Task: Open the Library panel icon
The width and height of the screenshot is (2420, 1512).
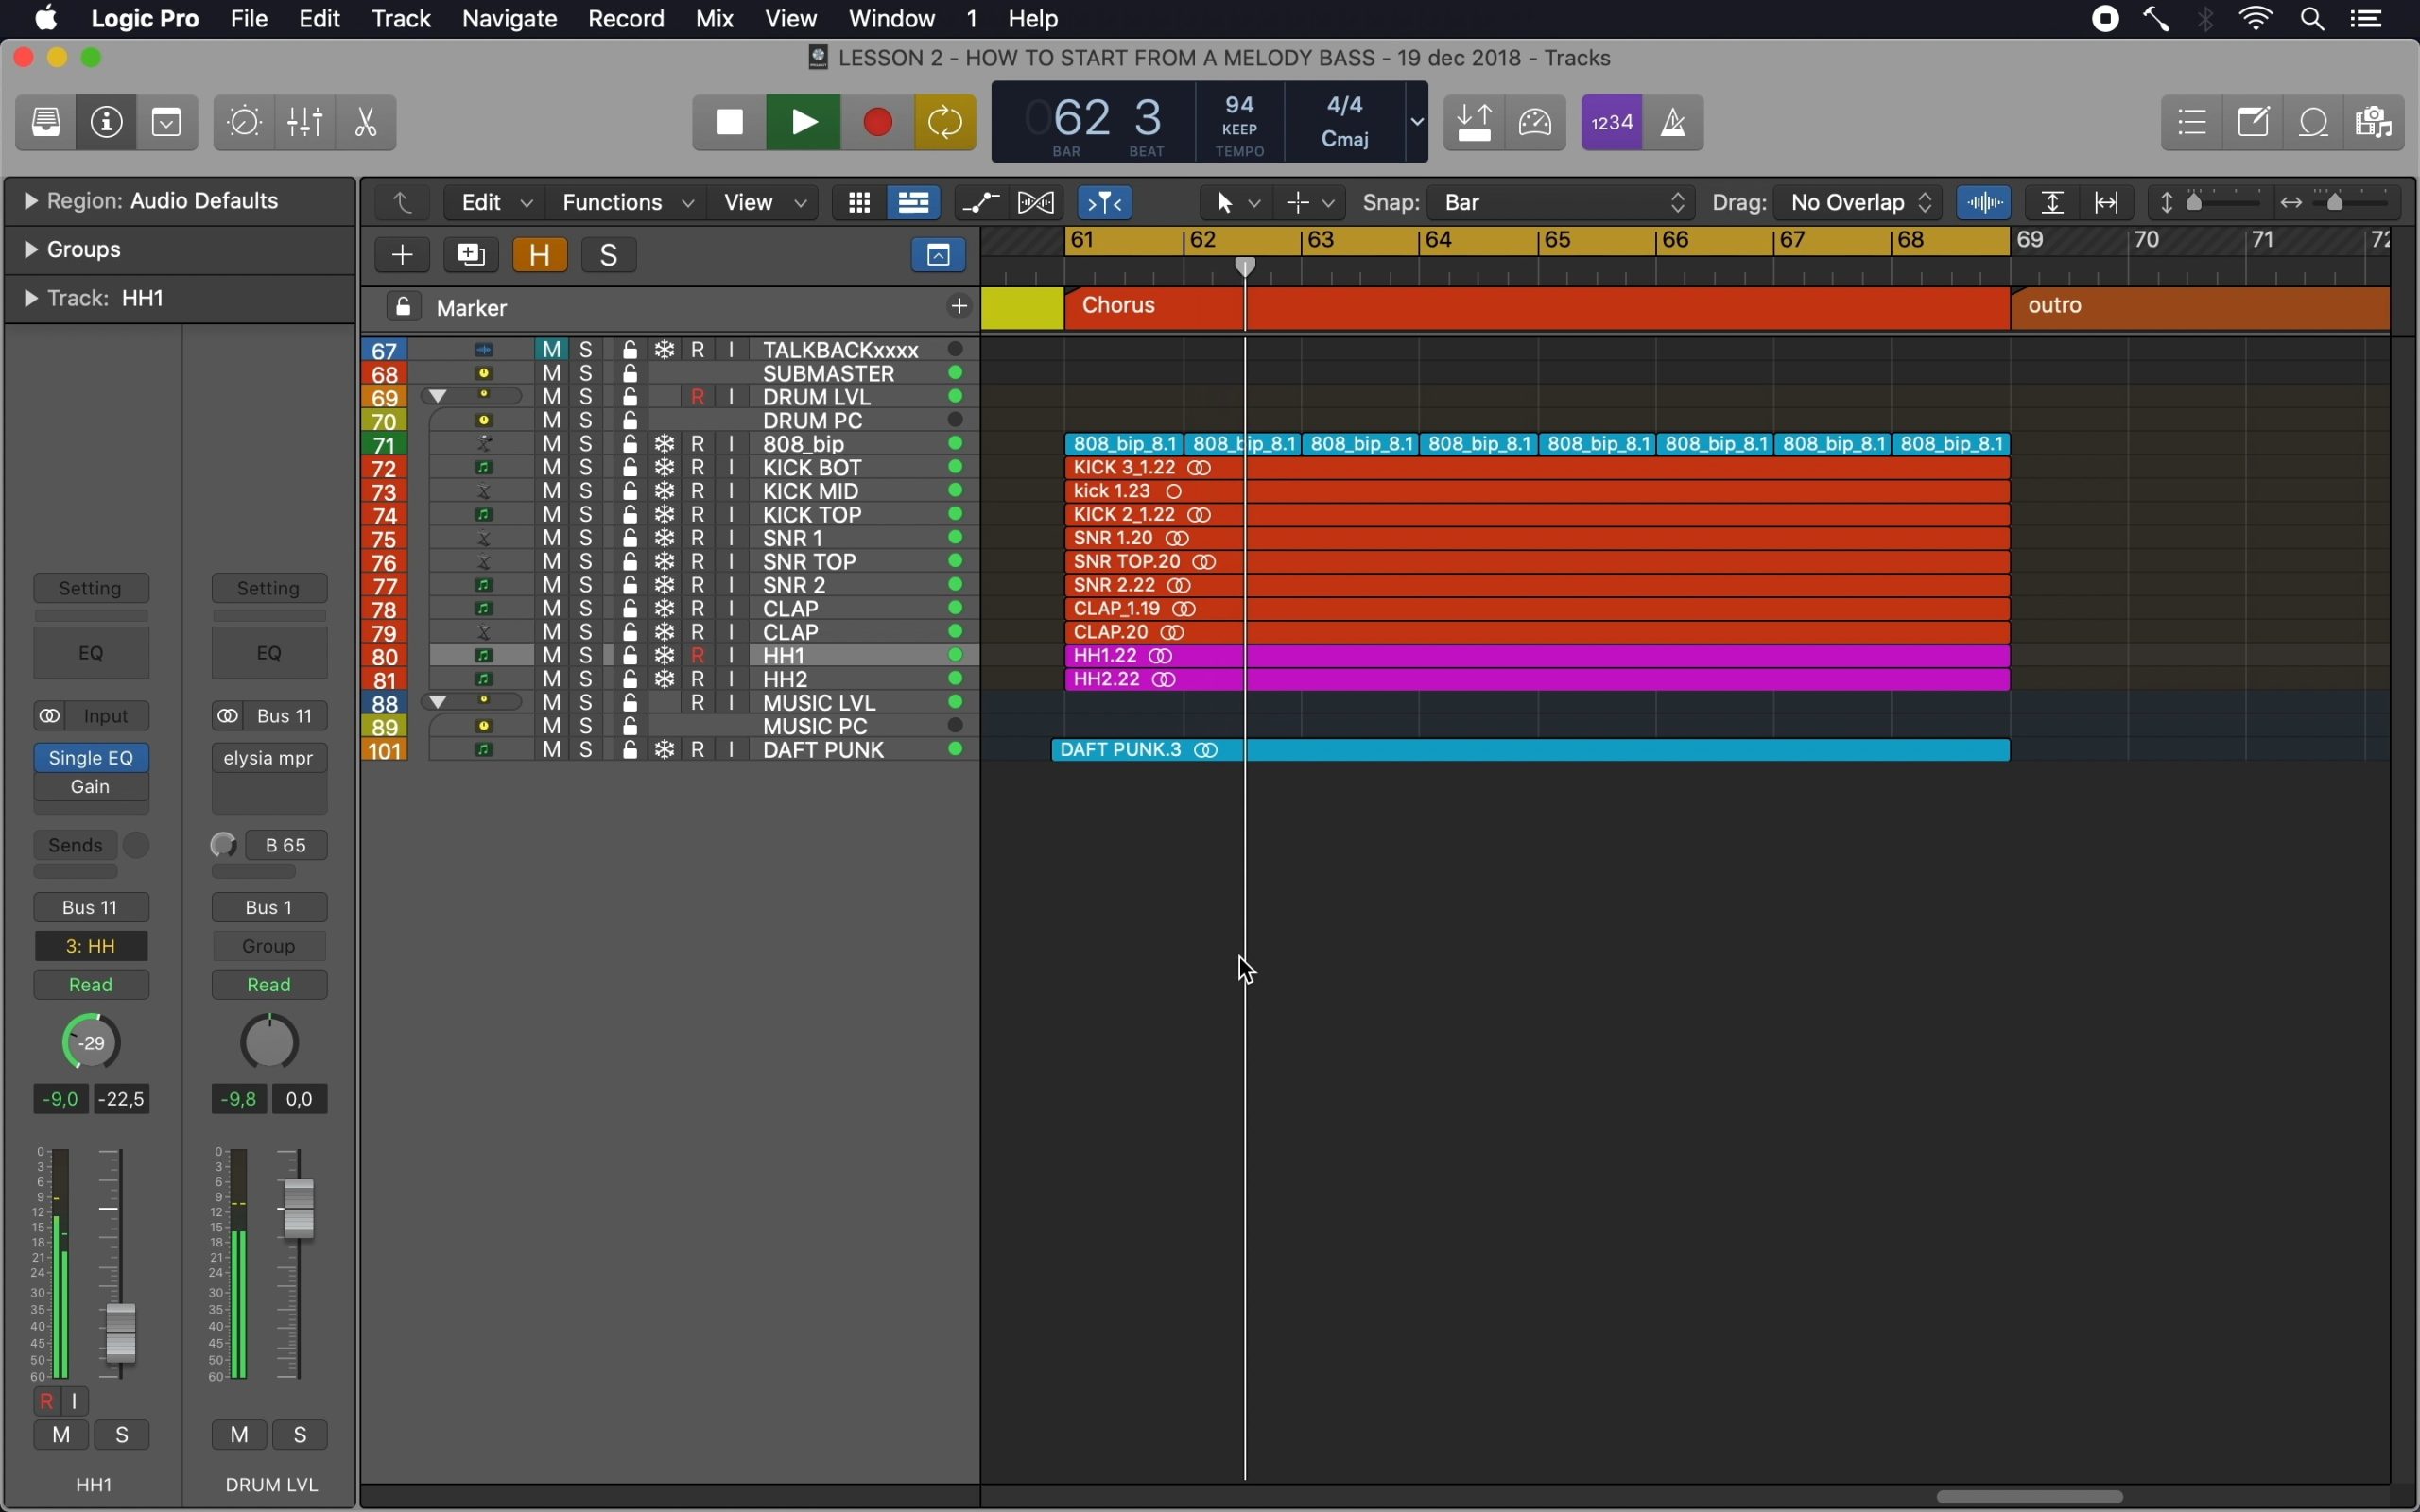Action: point(46,122)
